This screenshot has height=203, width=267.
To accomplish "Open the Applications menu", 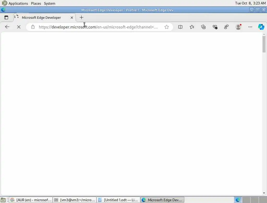I will [18, 3].
